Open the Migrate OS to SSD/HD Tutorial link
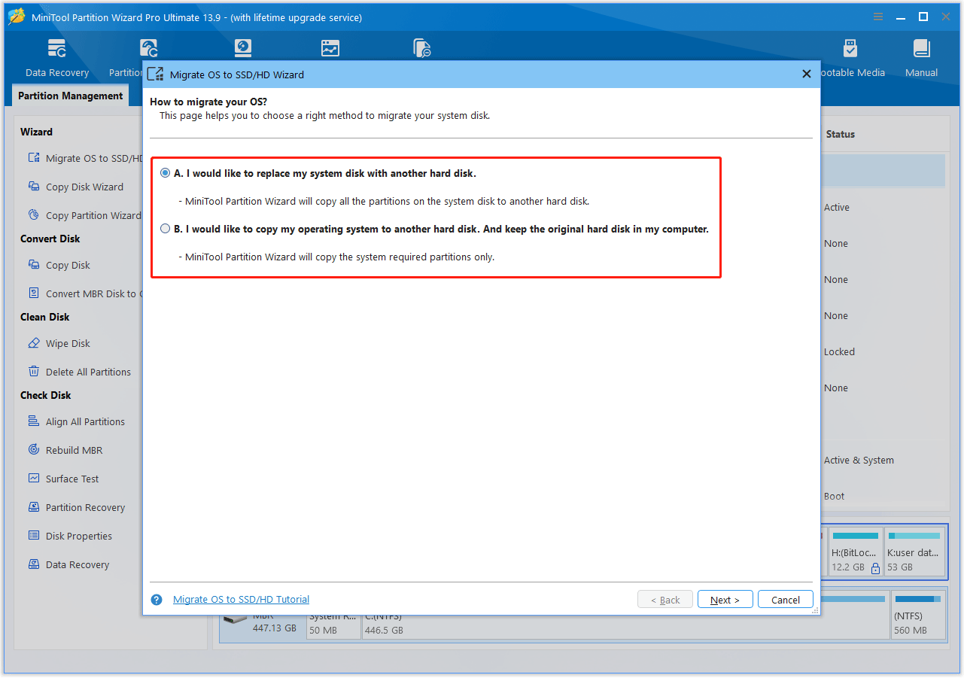Screen dimensions: 964x678 (241, 600)
